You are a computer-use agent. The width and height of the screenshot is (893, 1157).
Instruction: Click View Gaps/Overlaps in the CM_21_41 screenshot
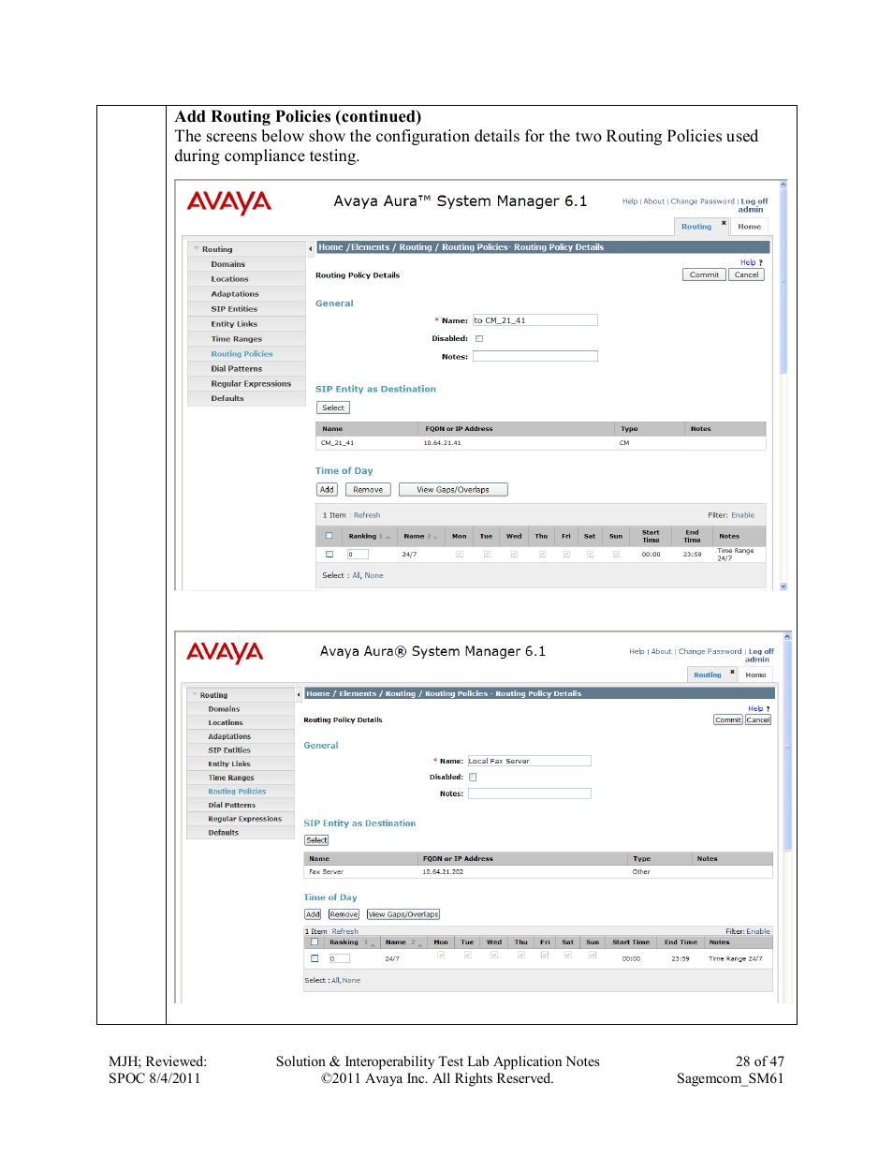click(453, 489)
